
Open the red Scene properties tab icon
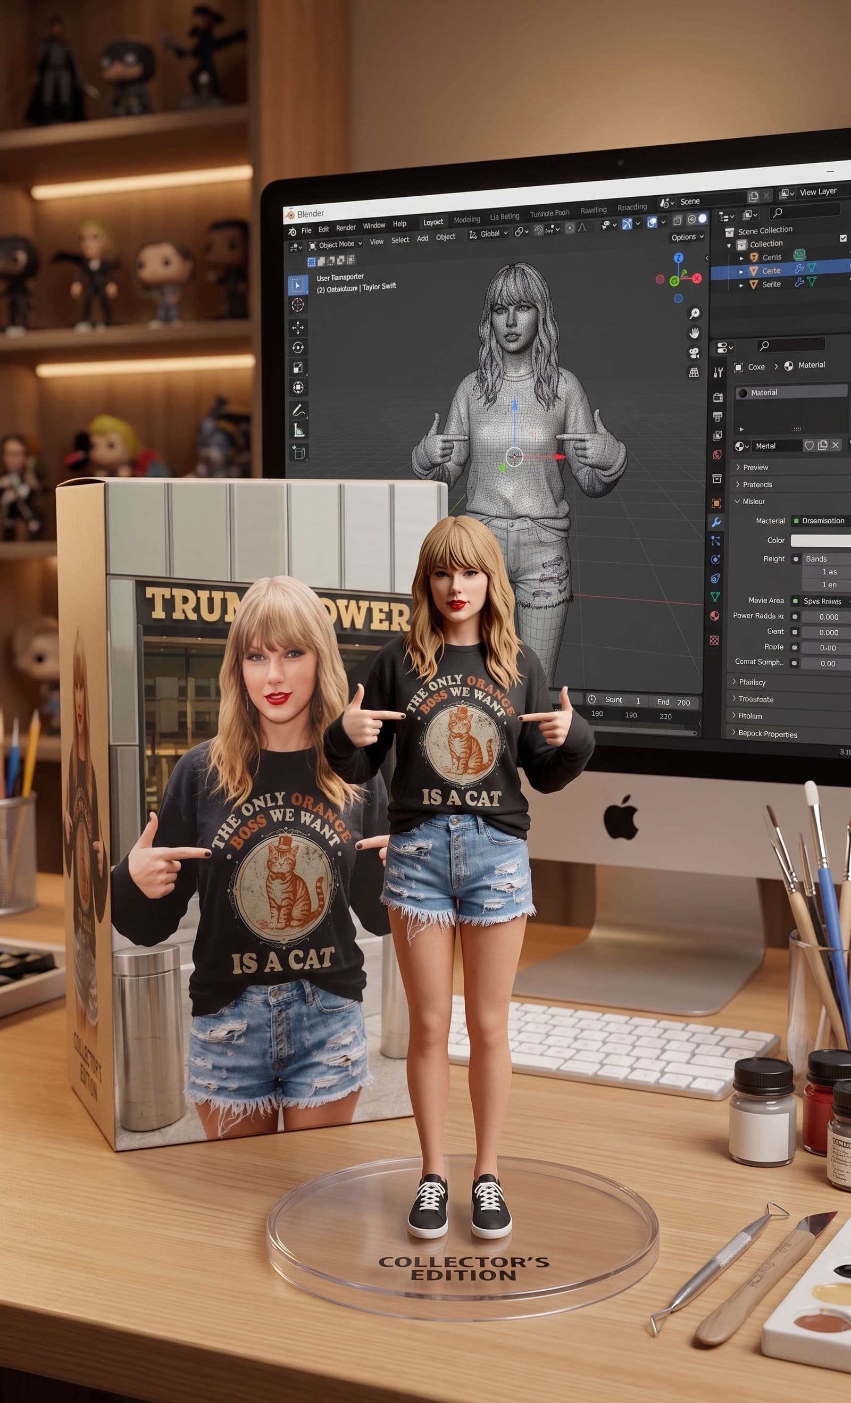point(717,455)
